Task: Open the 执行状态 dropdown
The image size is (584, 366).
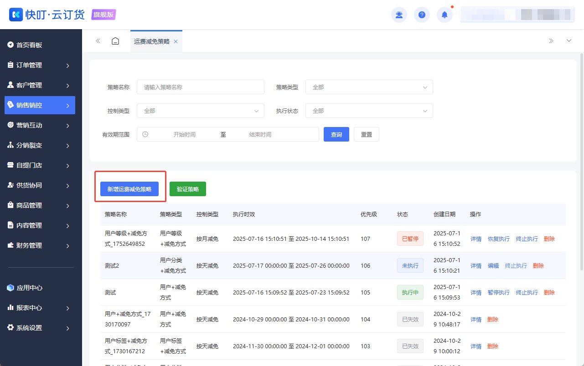Action: coord(369,111)
